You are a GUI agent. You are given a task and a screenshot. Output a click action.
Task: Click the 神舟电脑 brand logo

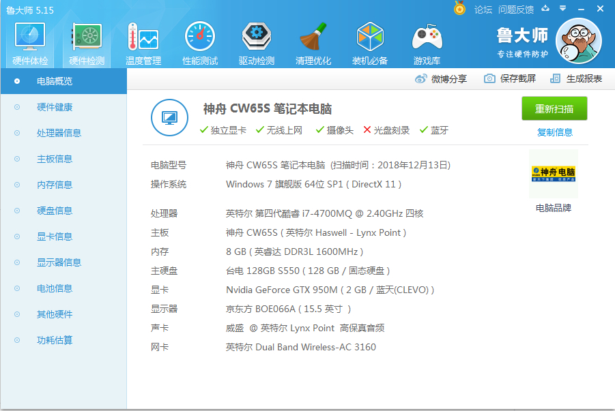(x=554, y=174)
